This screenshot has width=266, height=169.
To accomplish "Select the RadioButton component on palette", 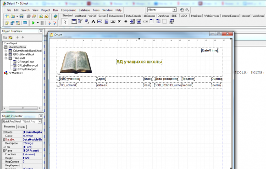I will pos(126,21).
